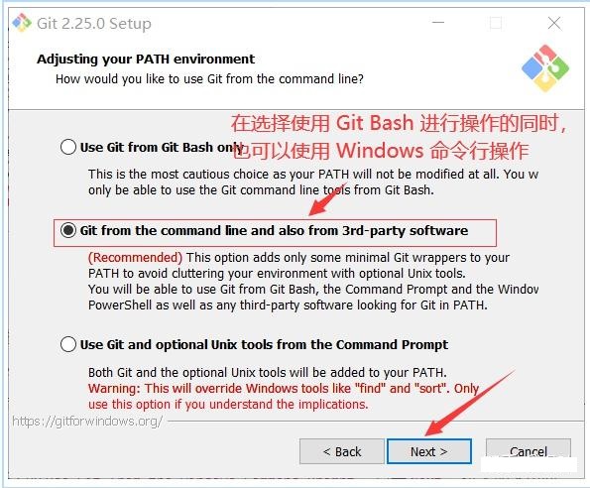Viewport: 590px width, 488px height.
Task: Click the "How would you like to use Git" subtitle
Action: click(209, 79)
